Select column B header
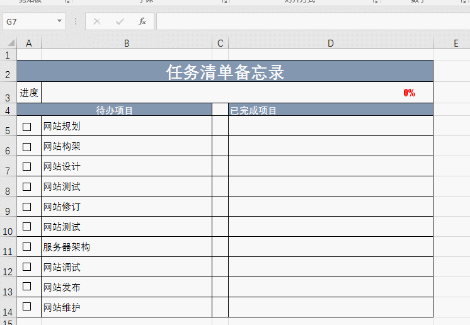 point(127,43)
